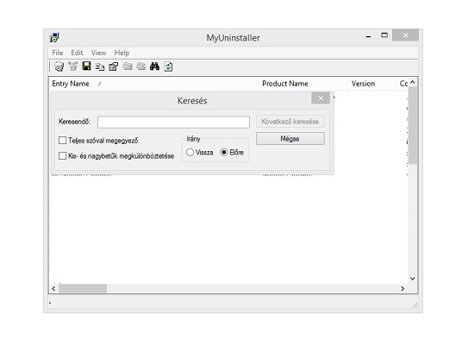Click the MyUninstaller app icon in the title bar
The height and width of the screenshot is (347, 474).
click(x=54, y=38)
